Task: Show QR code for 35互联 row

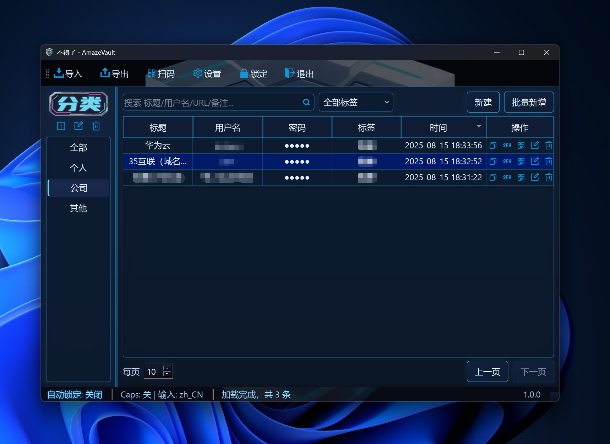Action: [x=521, y=161]
